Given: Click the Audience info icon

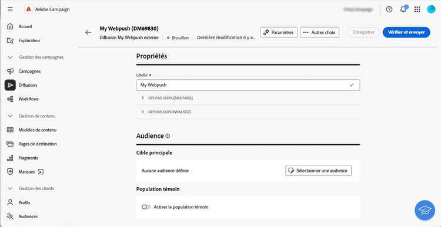Looking at the screenshot, I should coord(168,136).
